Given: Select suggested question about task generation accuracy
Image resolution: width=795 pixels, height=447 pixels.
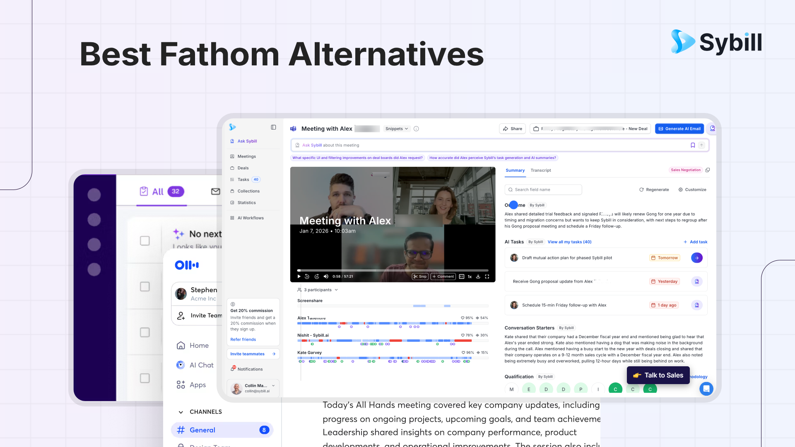Looking at the screenshot, I should 493,158.
